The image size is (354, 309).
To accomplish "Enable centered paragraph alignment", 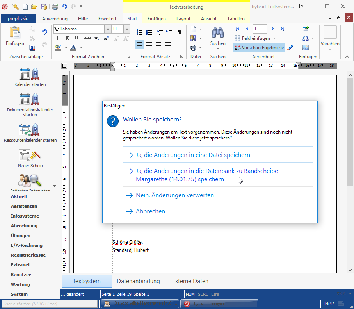I will [149, 45].
